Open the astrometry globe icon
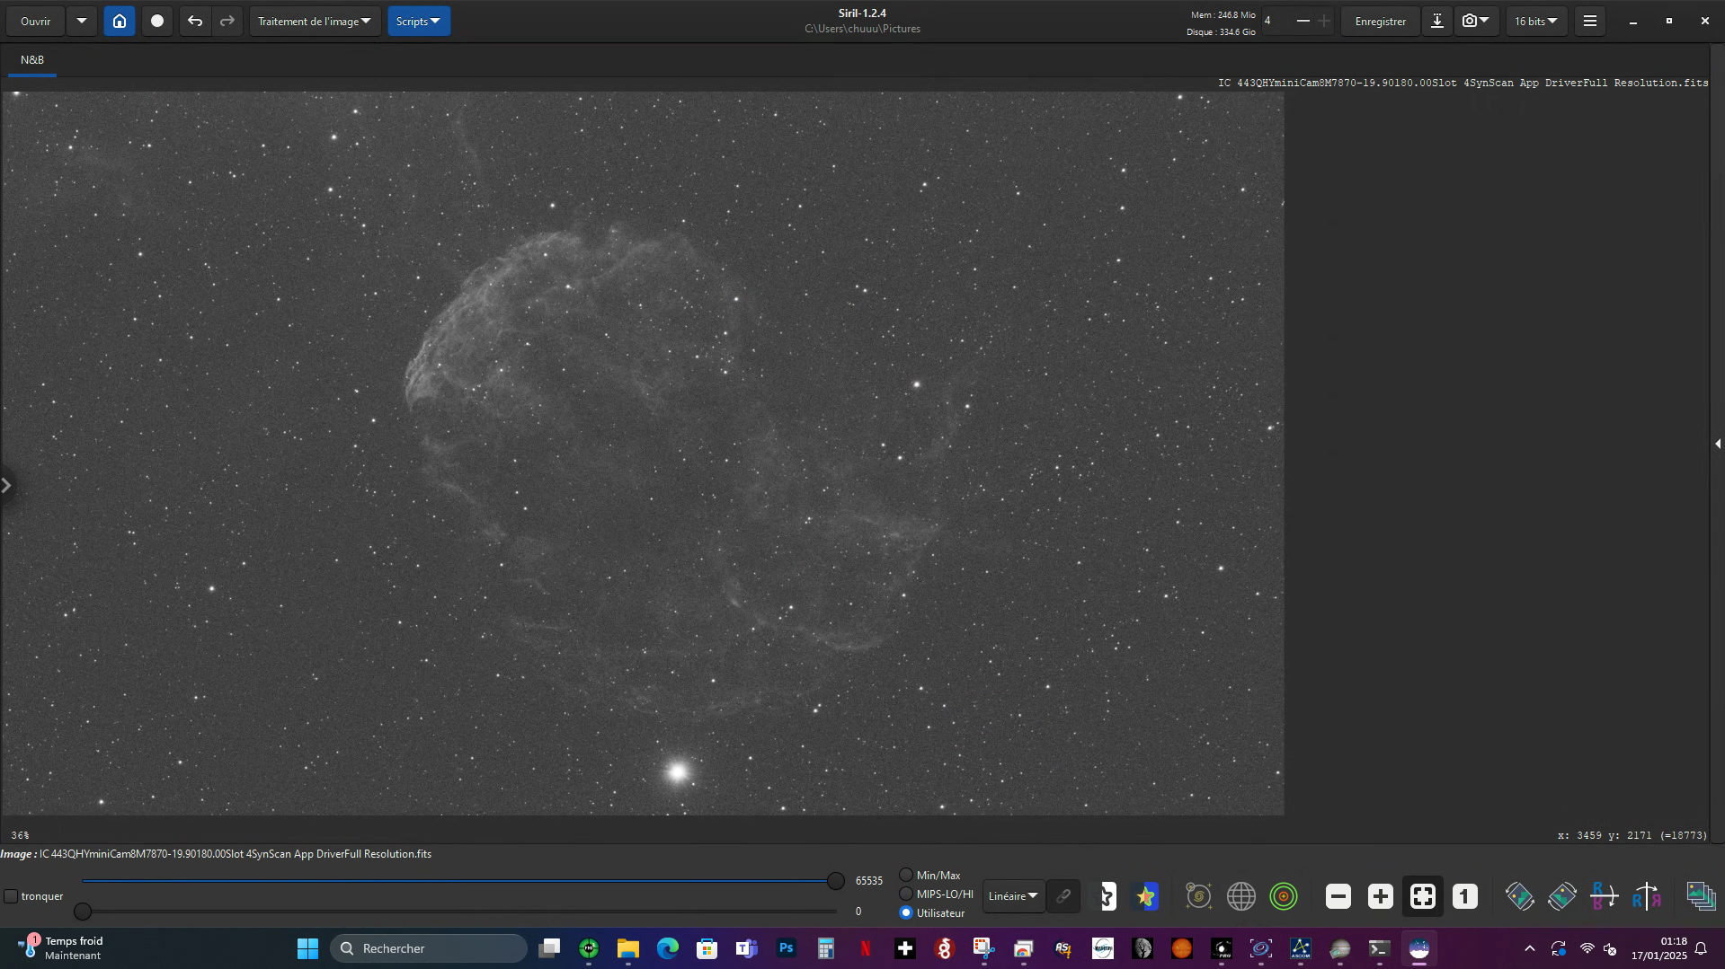Viewport: 1725px width, 969px height. tap(1240, 896)
